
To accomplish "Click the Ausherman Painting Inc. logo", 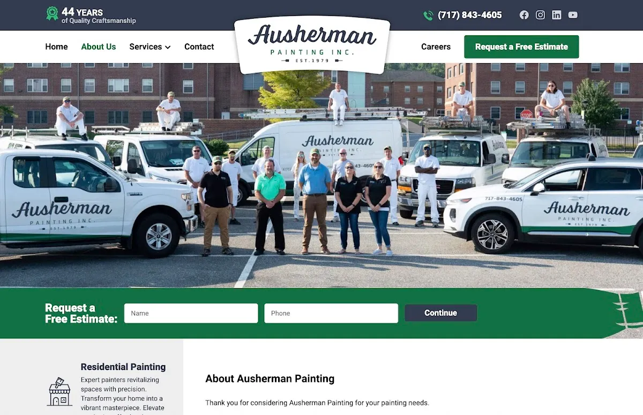I will (312, 44).
